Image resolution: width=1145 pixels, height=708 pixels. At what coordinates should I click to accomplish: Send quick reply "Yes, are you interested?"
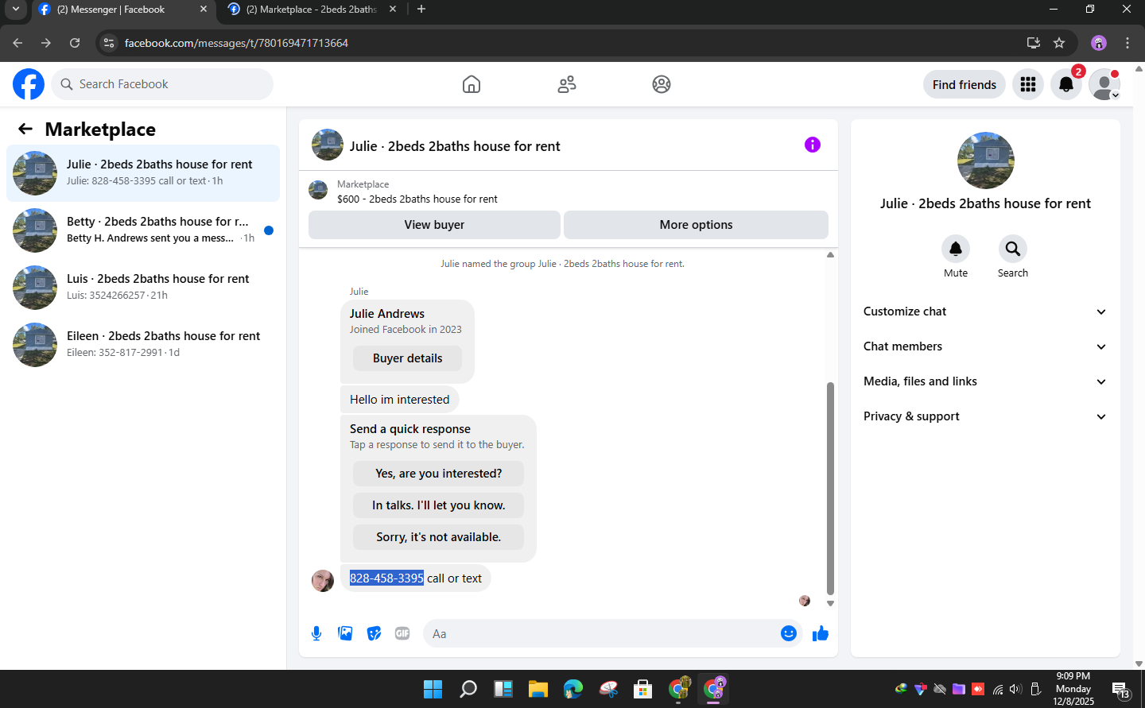(438, 474)
